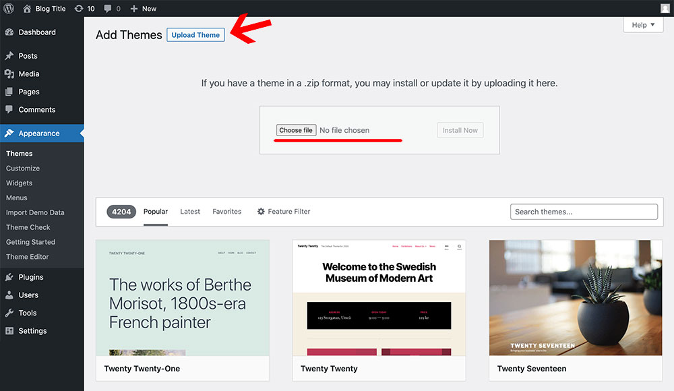Click the Comments icon in sidebar

coord(9,109)
